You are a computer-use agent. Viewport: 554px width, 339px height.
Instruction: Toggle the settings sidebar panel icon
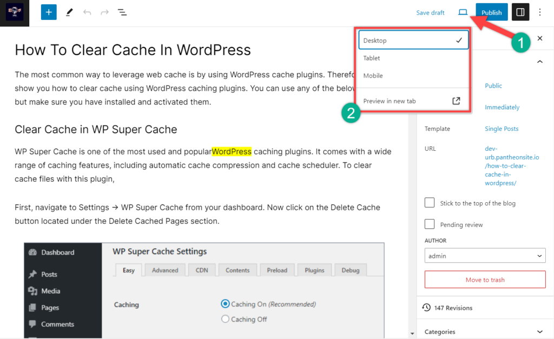520,11
